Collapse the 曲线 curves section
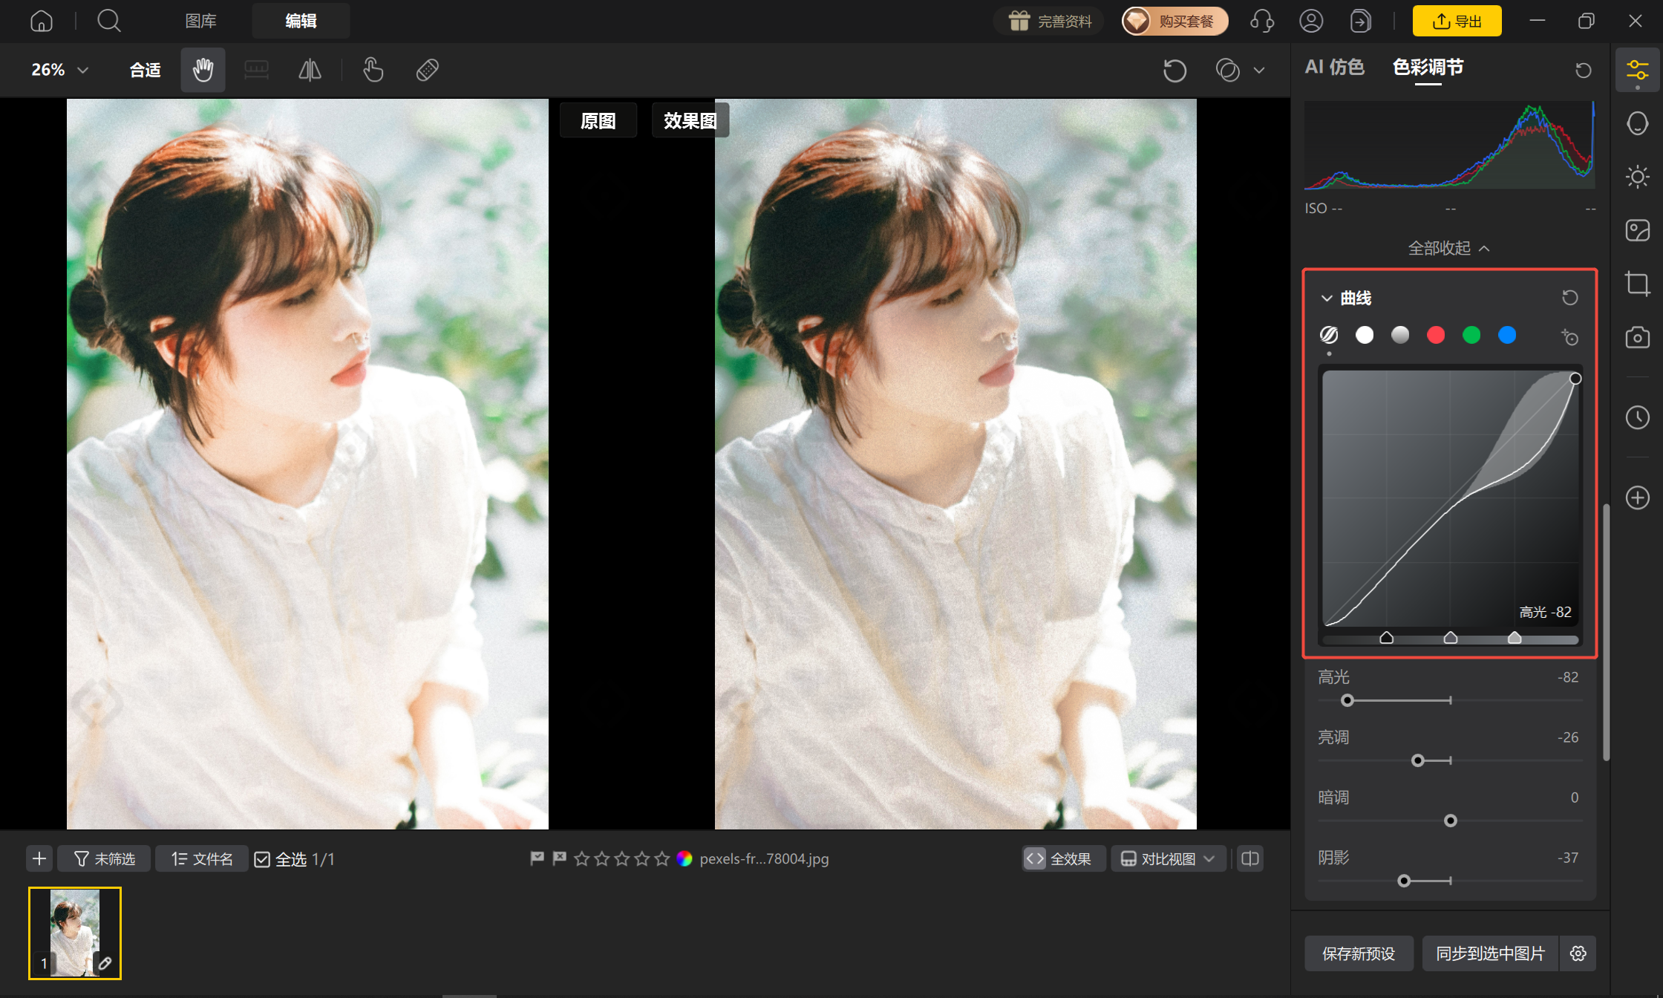The height and width of the screenshot is (998, 1663). point(1327,298)
